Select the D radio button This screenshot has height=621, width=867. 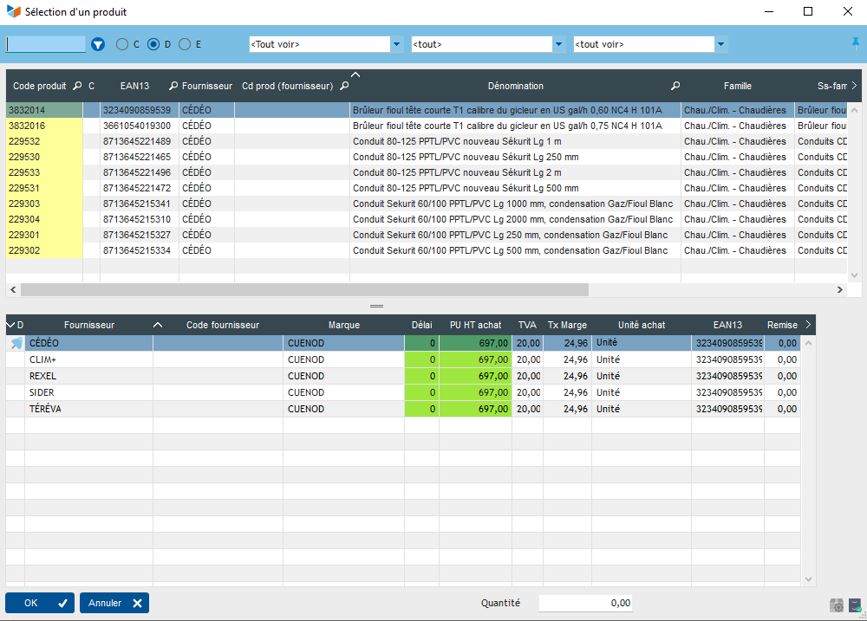coord(153,44)
